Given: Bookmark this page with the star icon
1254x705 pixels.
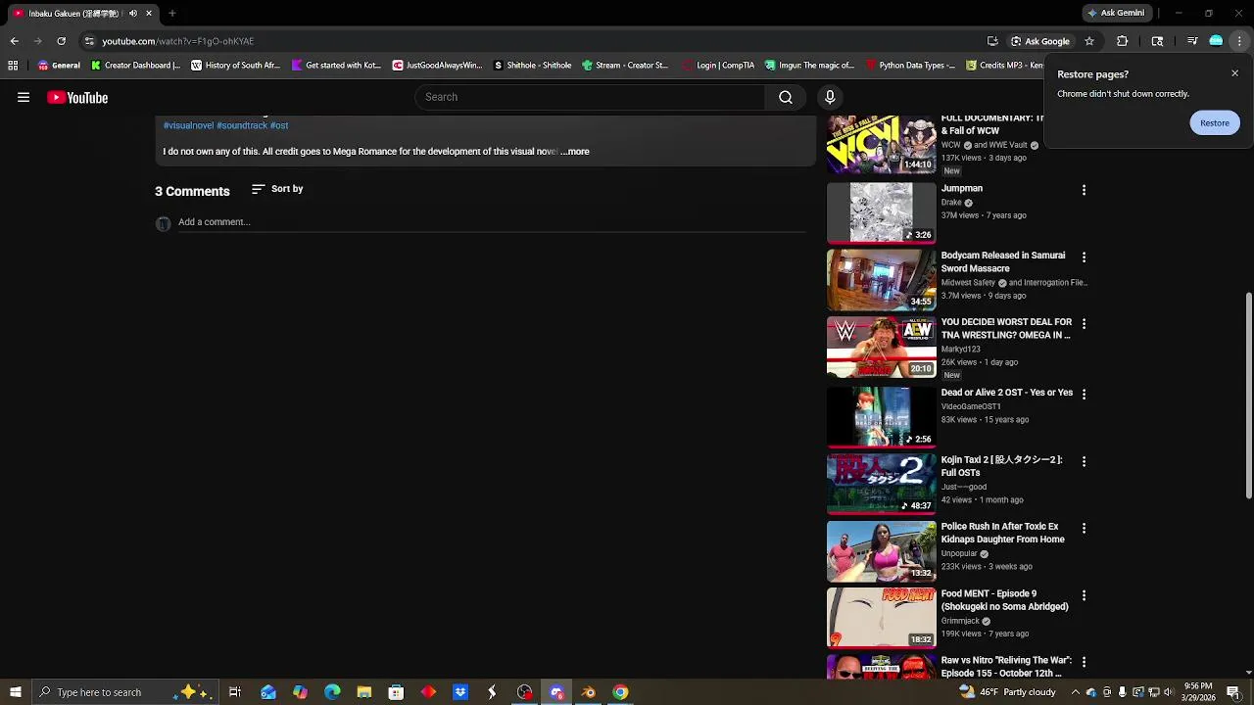Looking at the screenshot, I should point(1089,41).
